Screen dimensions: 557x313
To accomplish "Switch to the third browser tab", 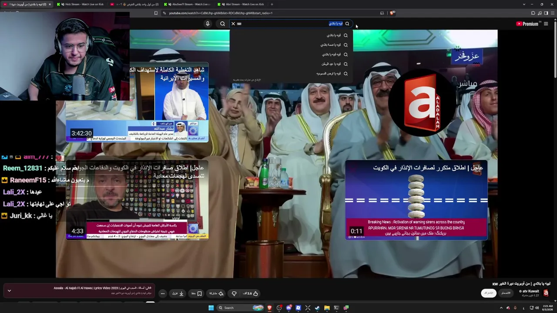I will 134,4.
